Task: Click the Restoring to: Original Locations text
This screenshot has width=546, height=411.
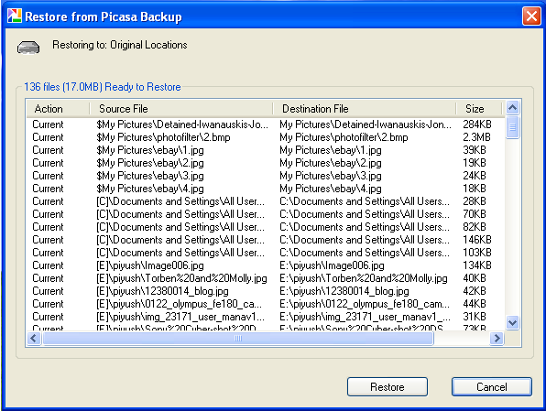Action: pos(120,45)
